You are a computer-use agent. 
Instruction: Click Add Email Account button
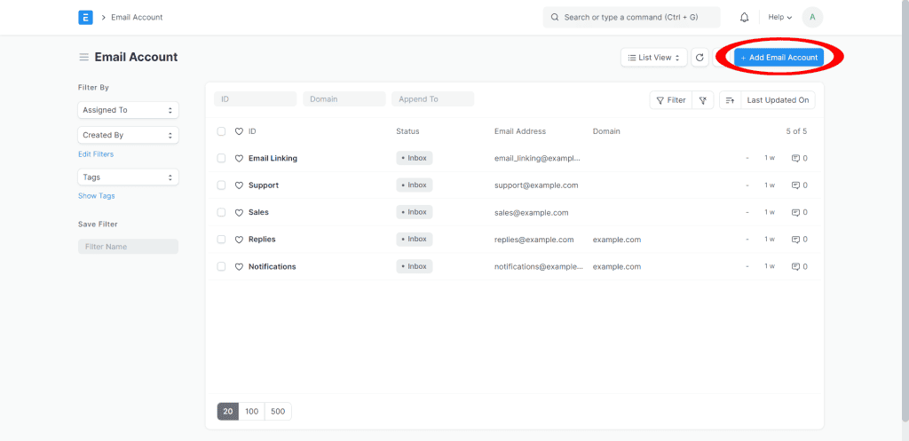[x=779, y=58]
